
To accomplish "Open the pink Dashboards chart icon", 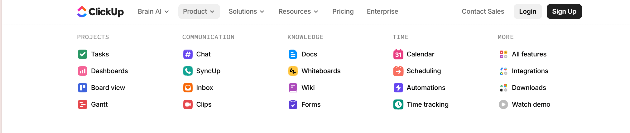I will pyautogui.click(x=83, y=71).
